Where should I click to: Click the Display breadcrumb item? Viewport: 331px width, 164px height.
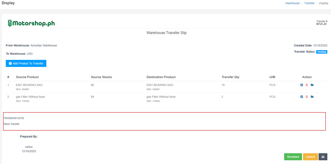(323, 3)
